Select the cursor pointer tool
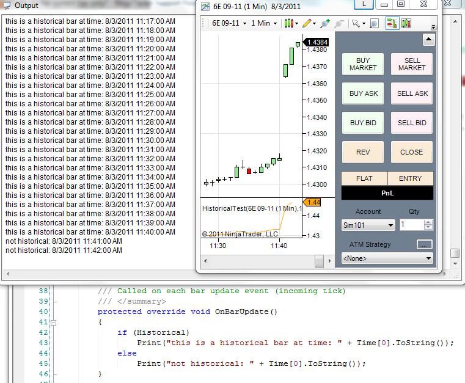 [356, 23]
